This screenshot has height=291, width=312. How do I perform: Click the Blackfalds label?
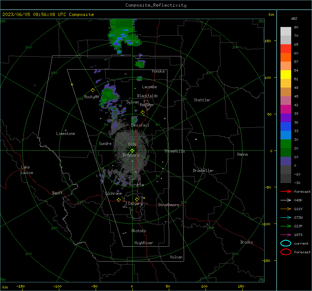click(147, 96)
